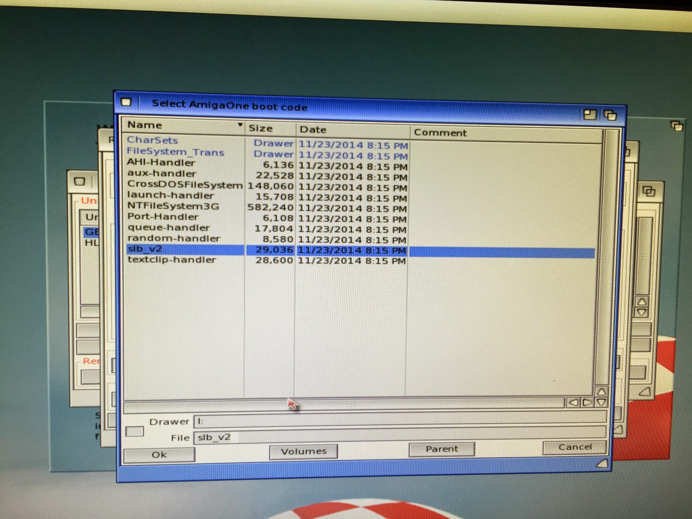This screenshot has height=519, width=692.
Task: Open the FileSystem_Trans drawer
Action: click(175, 152)
